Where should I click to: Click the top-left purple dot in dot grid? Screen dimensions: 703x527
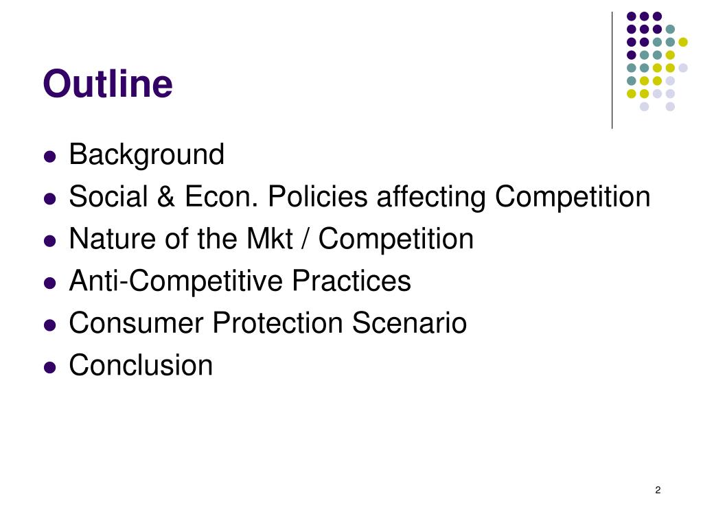pos(632,16)
